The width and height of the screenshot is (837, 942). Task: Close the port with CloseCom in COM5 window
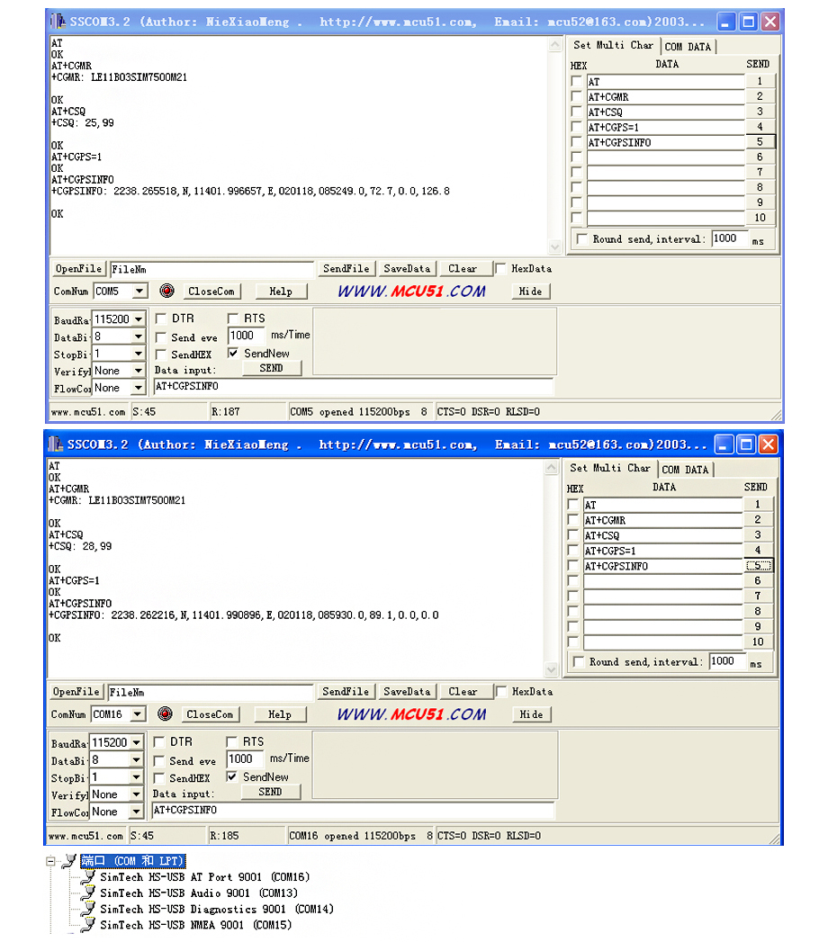(x=211, y=292)
